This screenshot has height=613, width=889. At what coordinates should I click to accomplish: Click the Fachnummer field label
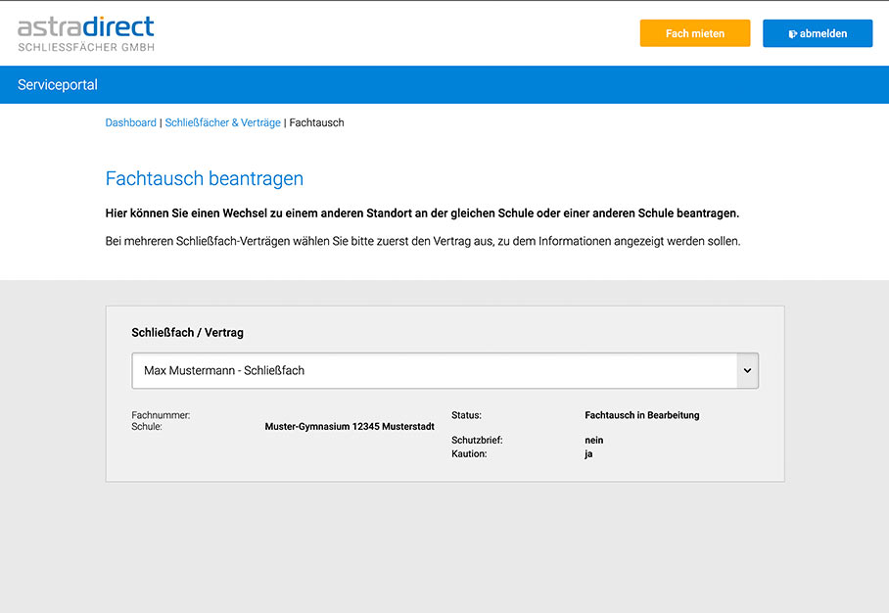(161, 414)
